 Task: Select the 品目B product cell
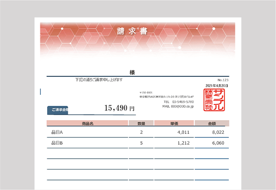(57, 143)
